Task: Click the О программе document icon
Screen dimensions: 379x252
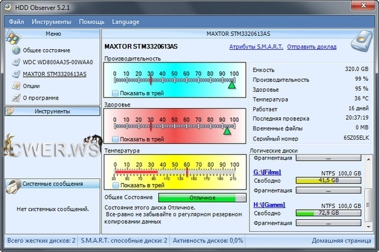Action: [16, 98]
